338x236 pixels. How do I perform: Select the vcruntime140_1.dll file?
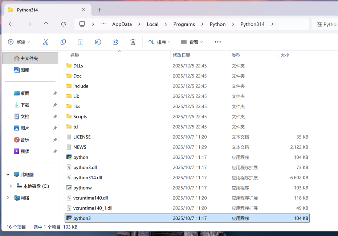[187, 208]
